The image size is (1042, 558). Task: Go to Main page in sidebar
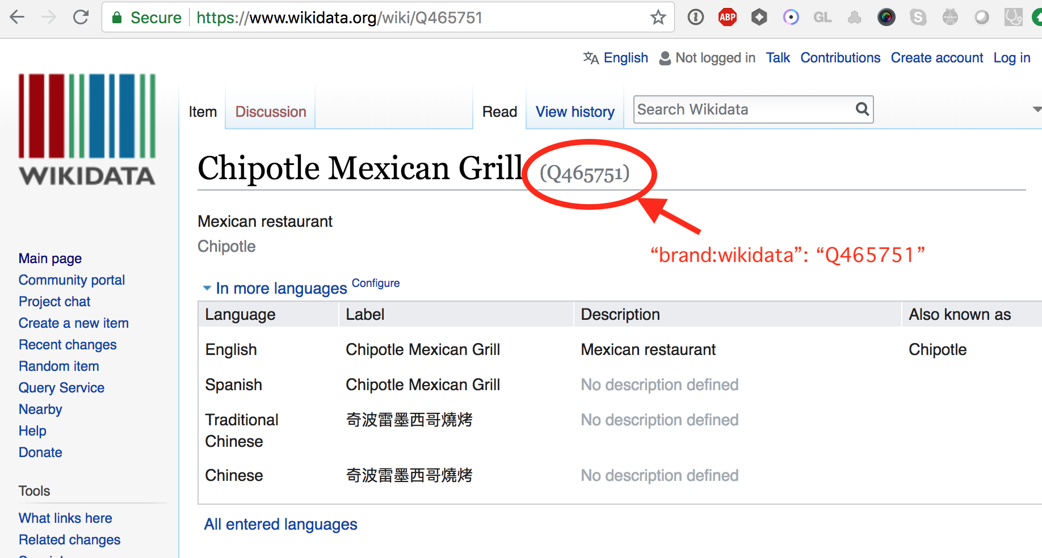pyautogui.click(x=50, y=259)
